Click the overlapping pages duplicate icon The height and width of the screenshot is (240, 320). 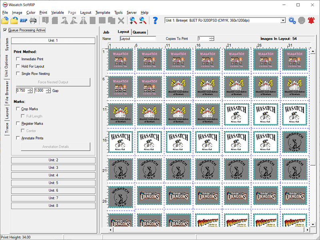click(112, 20)
